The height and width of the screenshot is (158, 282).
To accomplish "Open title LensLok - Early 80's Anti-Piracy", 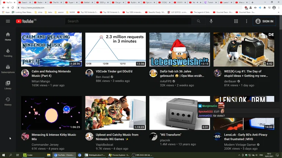I will click(x=246, y=137).
